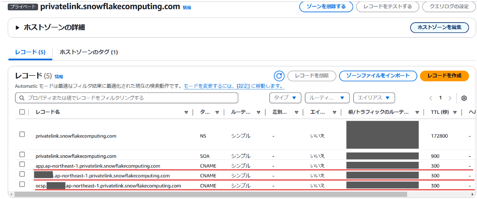Image resolution: width=477 pixels, height=199 pixels.
Task: Sort by TTL (秒) column arrow
Action: point(455,113)
